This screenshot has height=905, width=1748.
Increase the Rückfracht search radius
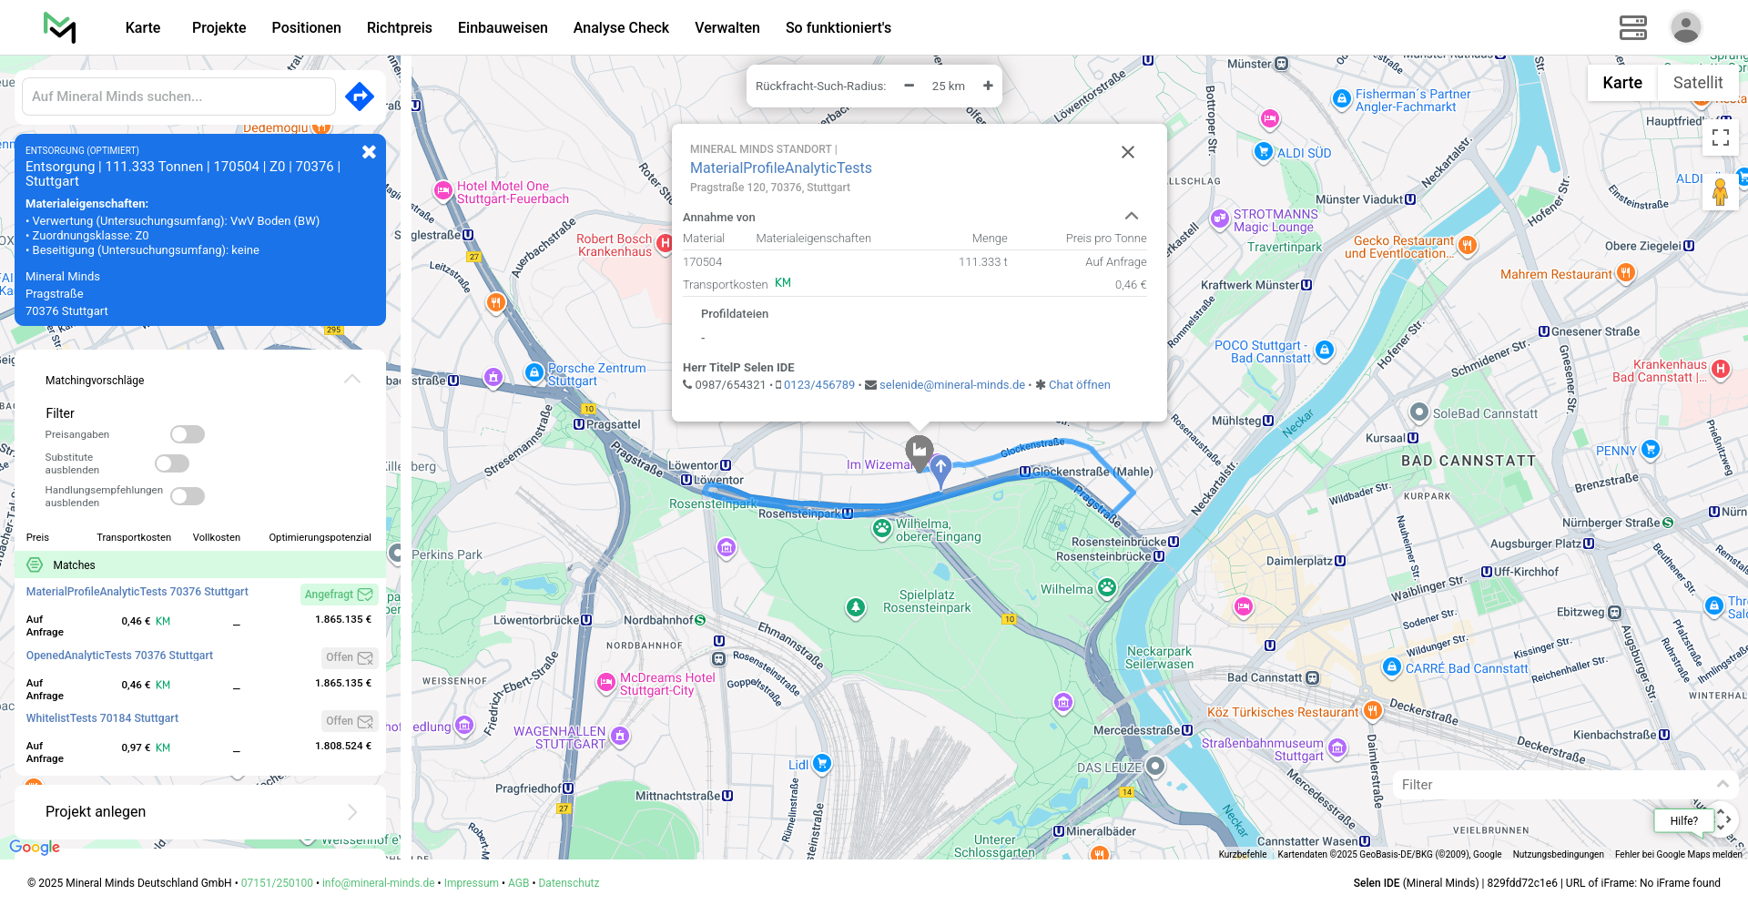988,86
